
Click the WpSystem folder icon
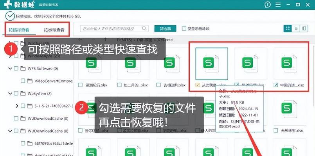pyautogui.click(x=23, y=93)
